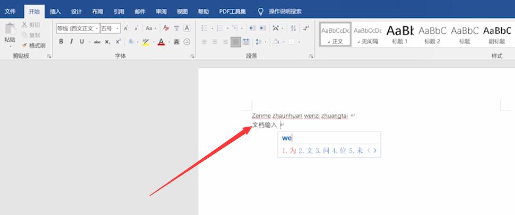The width and height of the screenshot is (515, 215).
Task: Toggle show paragraph marks icon
Action: [306, 28]
